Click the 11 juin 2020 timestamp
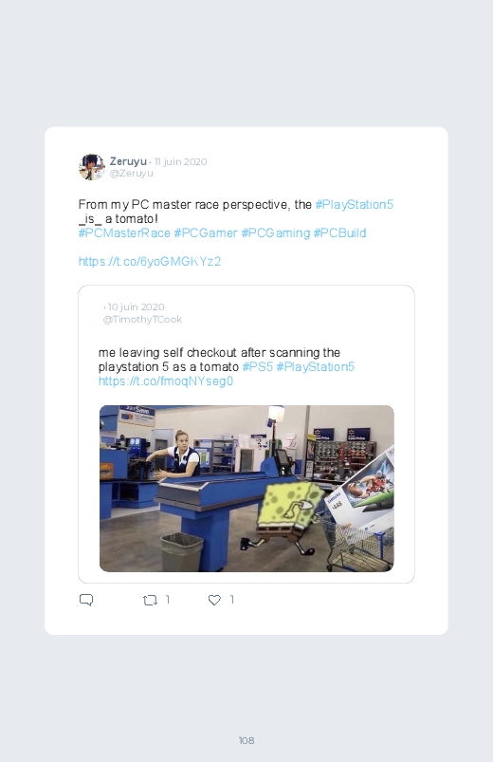The width and height of the screenshot is (493, 762). click(x=181, y=161)
